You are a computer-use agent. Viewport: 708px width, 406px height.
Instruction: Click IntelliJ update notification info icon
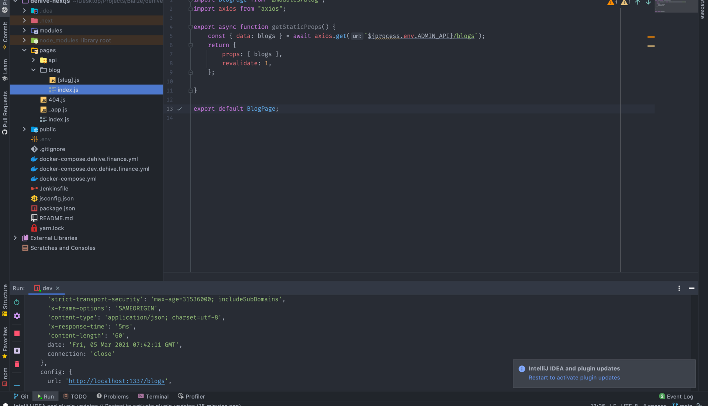(522, 369)
